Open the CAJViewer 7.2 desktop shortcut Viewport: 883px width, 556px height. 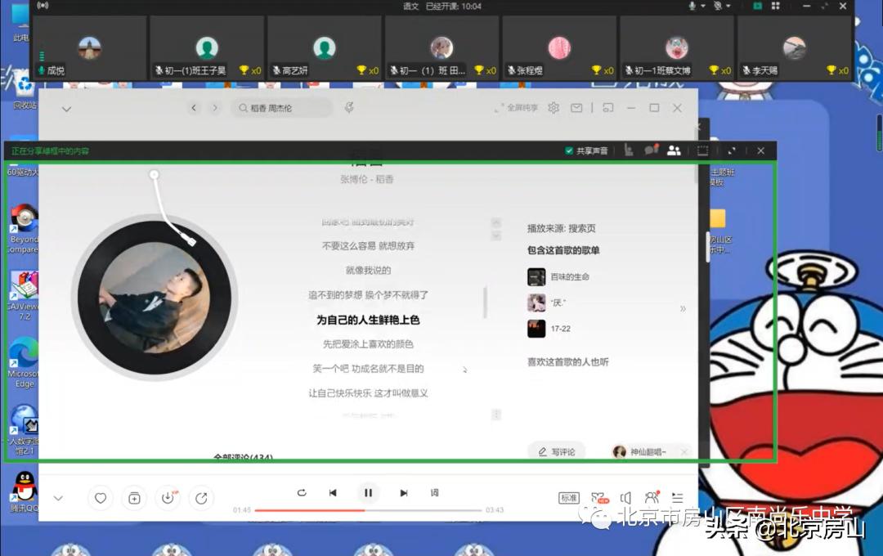(x=23, y=296)
